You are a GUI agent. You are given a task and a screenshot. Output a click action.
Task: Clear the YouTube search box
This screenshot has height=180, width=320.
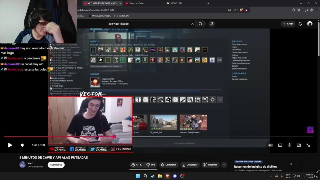coord(192,24)
